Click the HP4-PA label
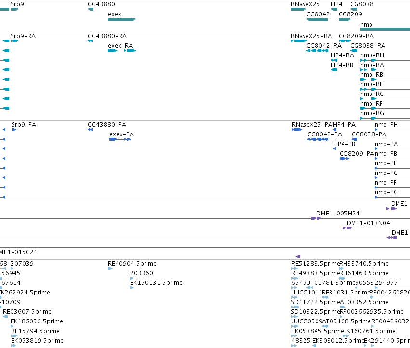 [x=344, y=125]
